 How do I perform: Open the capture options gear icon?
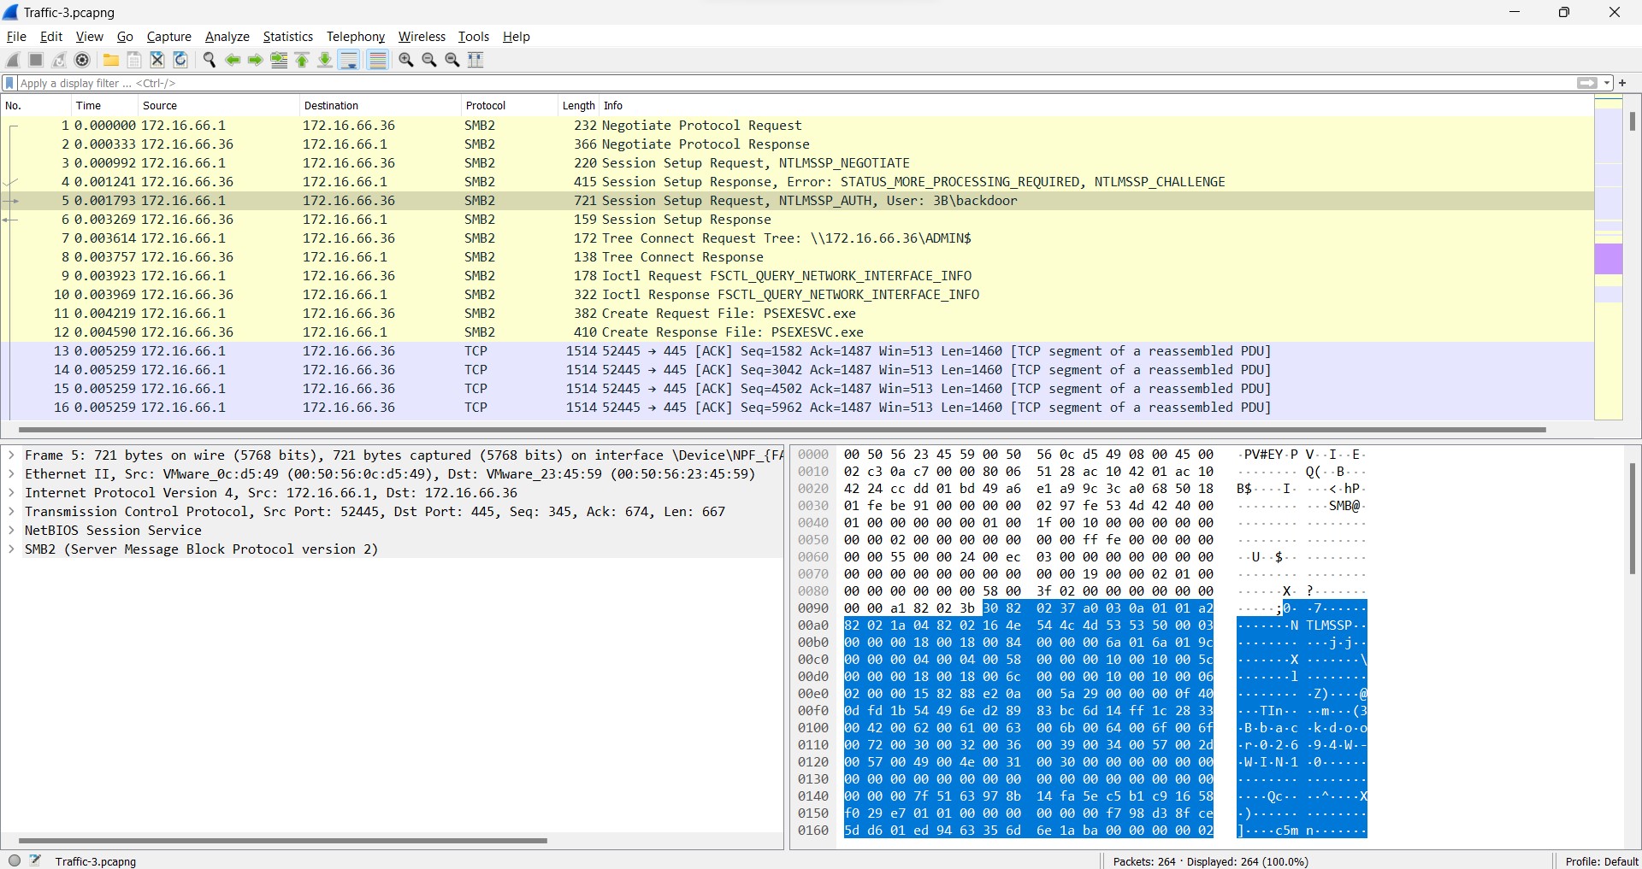[x=83, y=60]
